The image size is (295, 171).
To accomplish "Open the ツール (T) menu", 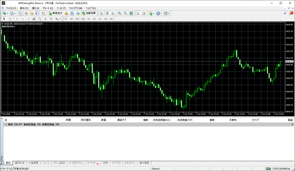I will tap(61, 8).
